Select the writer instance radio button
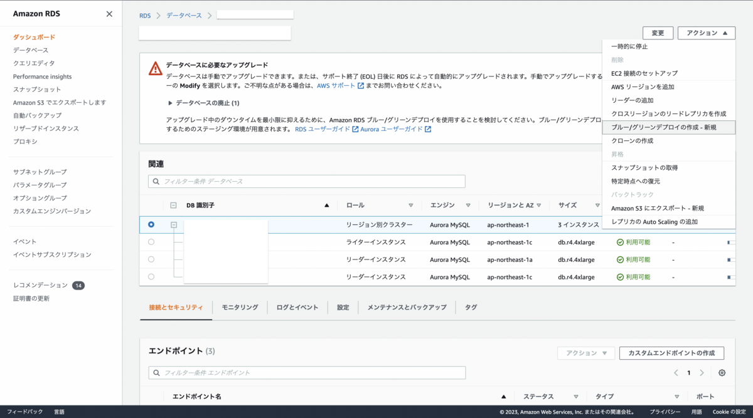The width and height of the screenshot is (753, 418). click(x=151, y=242)
